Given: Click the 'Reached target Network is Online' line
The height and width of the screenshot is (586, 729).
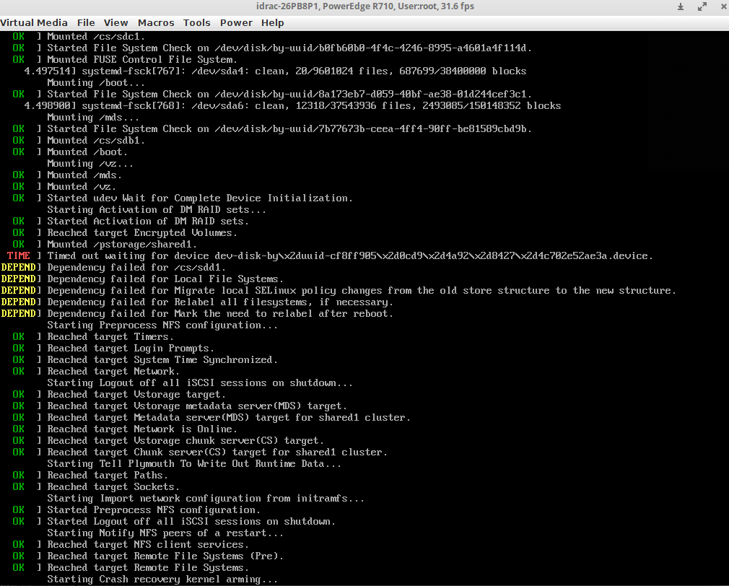Looking at the screenshot, I should click(142, 429).
